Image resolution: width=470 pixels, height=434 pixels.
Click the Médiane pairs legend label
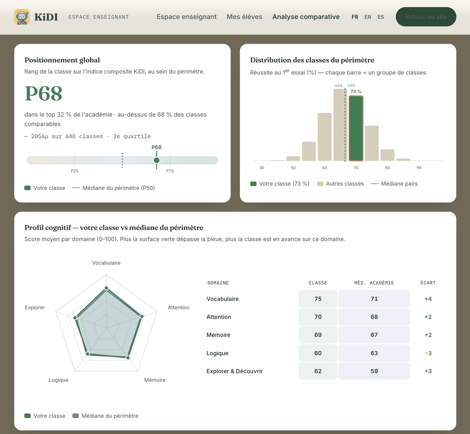[399, 184]
